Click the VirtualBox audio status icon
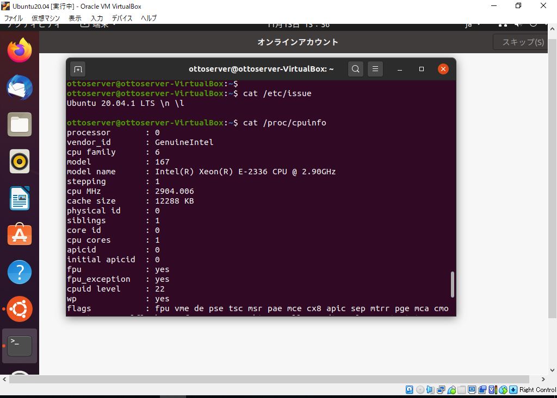The width and height of the screenshot is (557, 398). pos(430,390)
